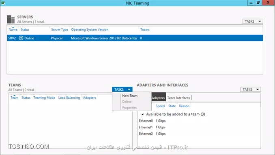Open the SERVERS section TASKS dropdown
Screen dimensions: 275x155
click(x=253, y=21)
